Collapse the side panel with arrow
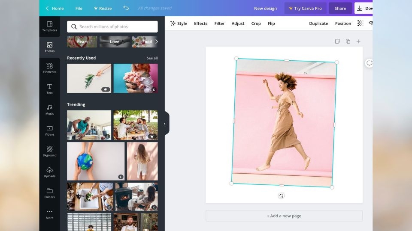412x231 pixels. click(165, 124)
